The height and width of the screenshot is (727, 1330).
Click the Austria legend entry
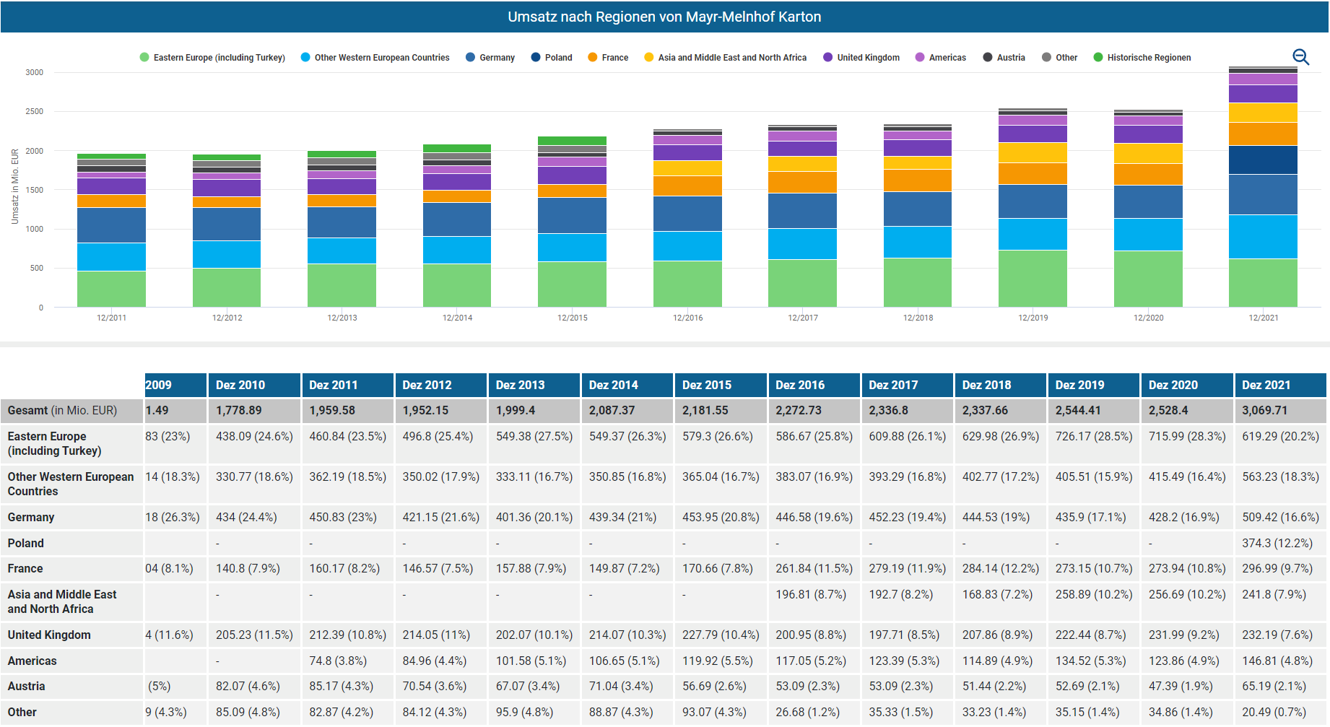(1004, 58)
